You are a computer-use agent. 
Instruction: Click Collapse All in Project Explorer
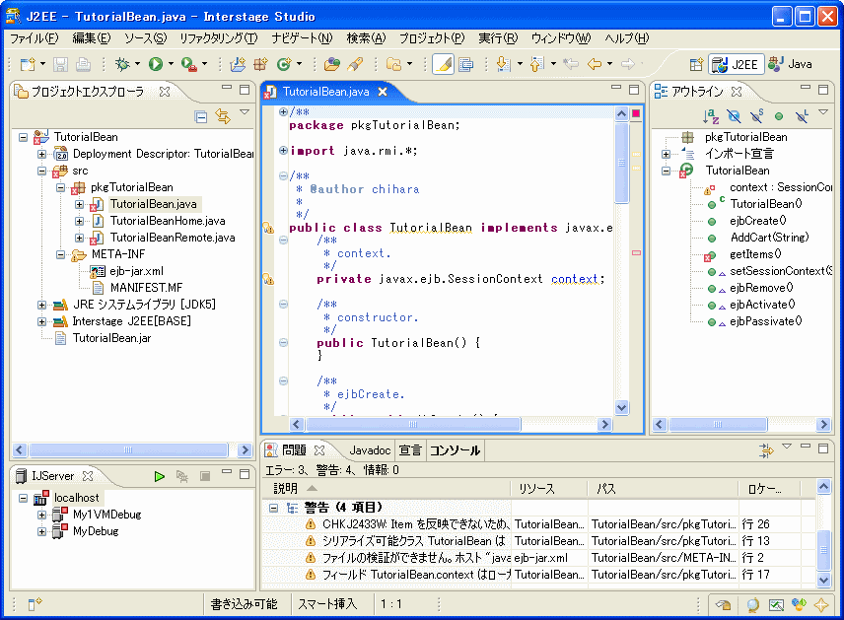point(201,116)
